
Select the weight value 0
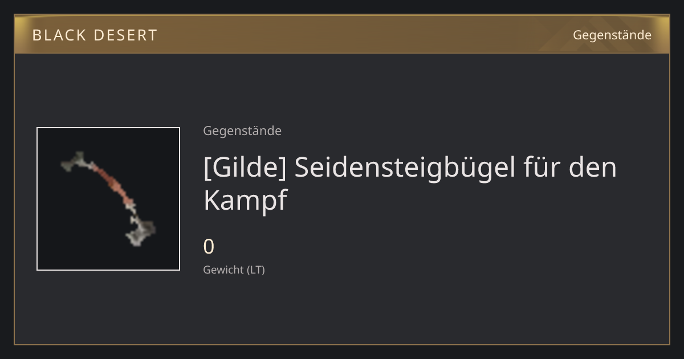click(209, 247)
